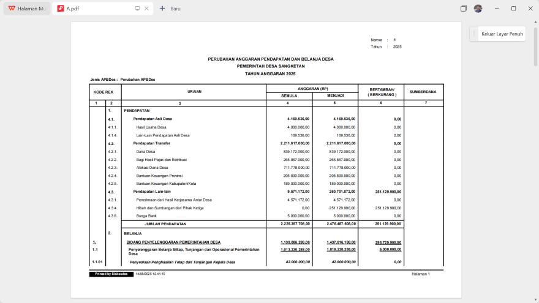Click the text PEMERINTAH DESA SANGKETAN
Viewport: 539px width, 303px height.
click(271, 66)
